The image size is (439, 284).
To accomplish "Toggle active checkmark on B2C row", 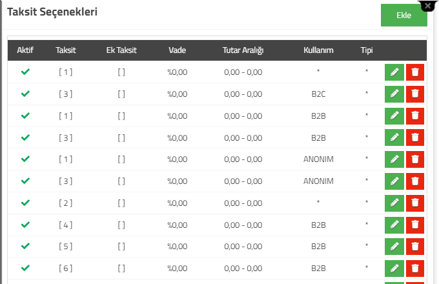I will click(25, 94).
